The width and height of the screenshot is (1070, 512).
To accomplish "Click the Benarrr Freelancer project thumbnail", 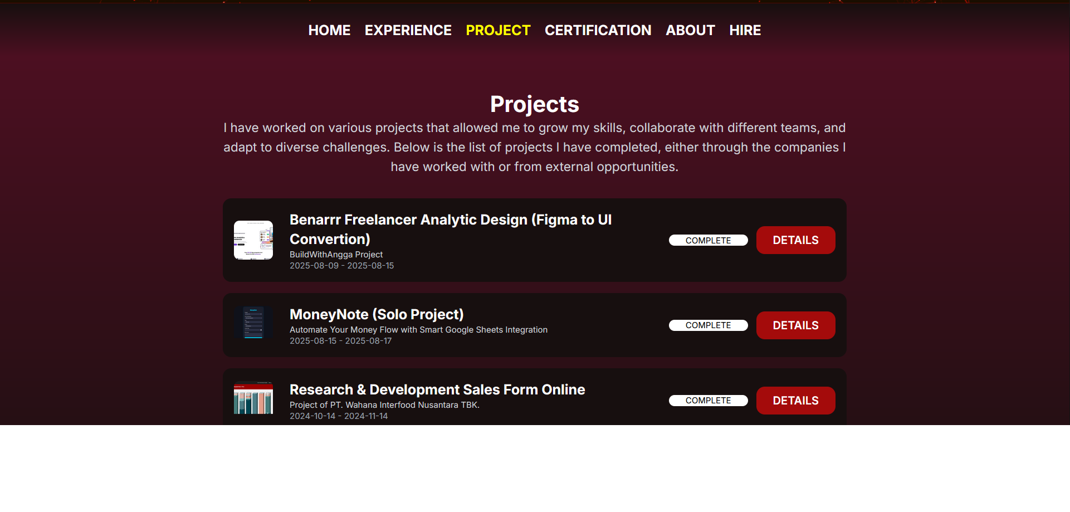I will (x=253, y=240).
